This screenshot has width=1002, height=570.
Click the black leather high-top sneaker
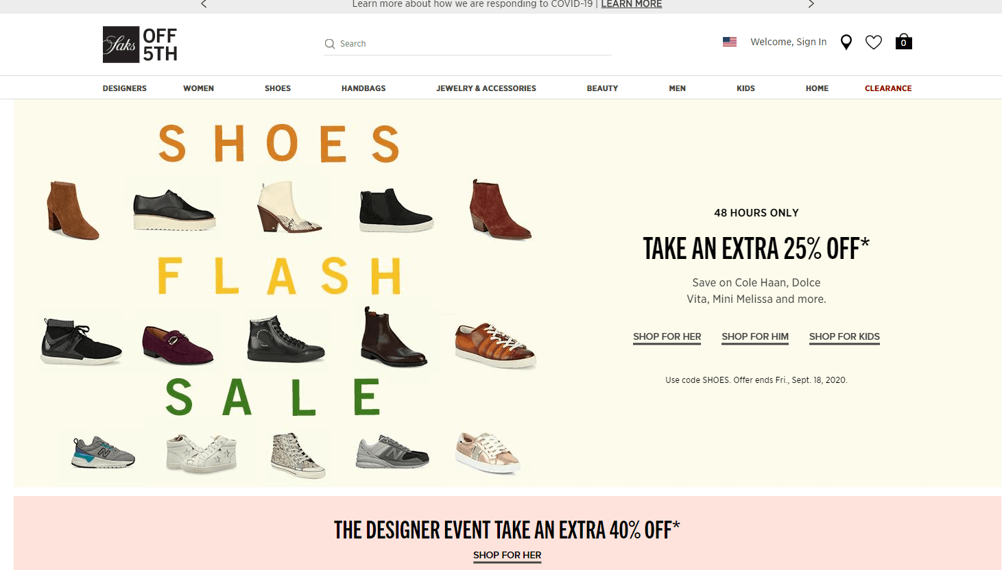[x=285, y=339]
